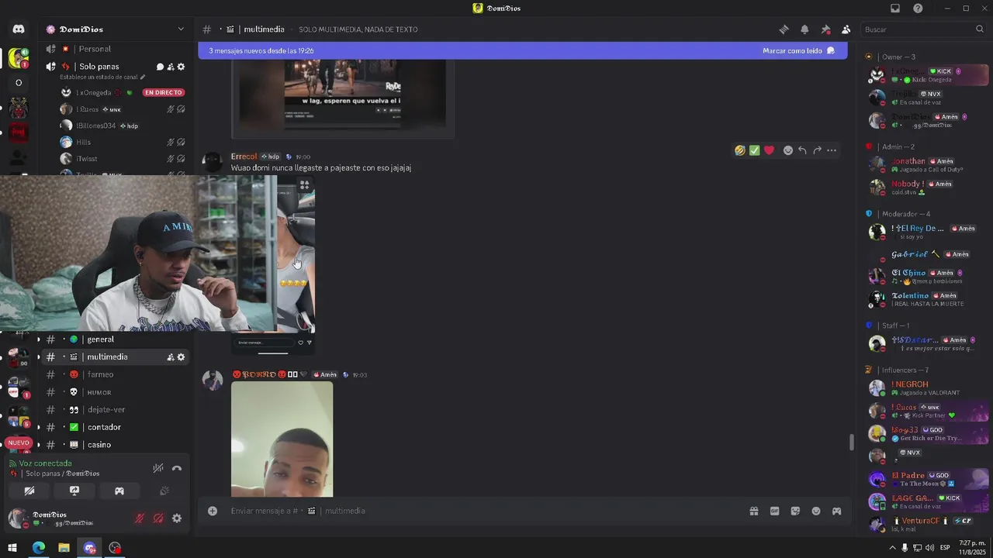Open user settings gear
The width and height of the screenshot is (993, 558).
[177, 518]
